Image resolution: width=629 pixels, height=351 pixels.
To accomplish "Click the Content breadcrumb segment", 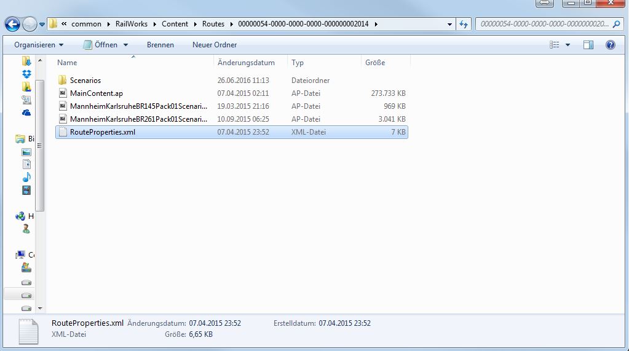I will [175, 24].
